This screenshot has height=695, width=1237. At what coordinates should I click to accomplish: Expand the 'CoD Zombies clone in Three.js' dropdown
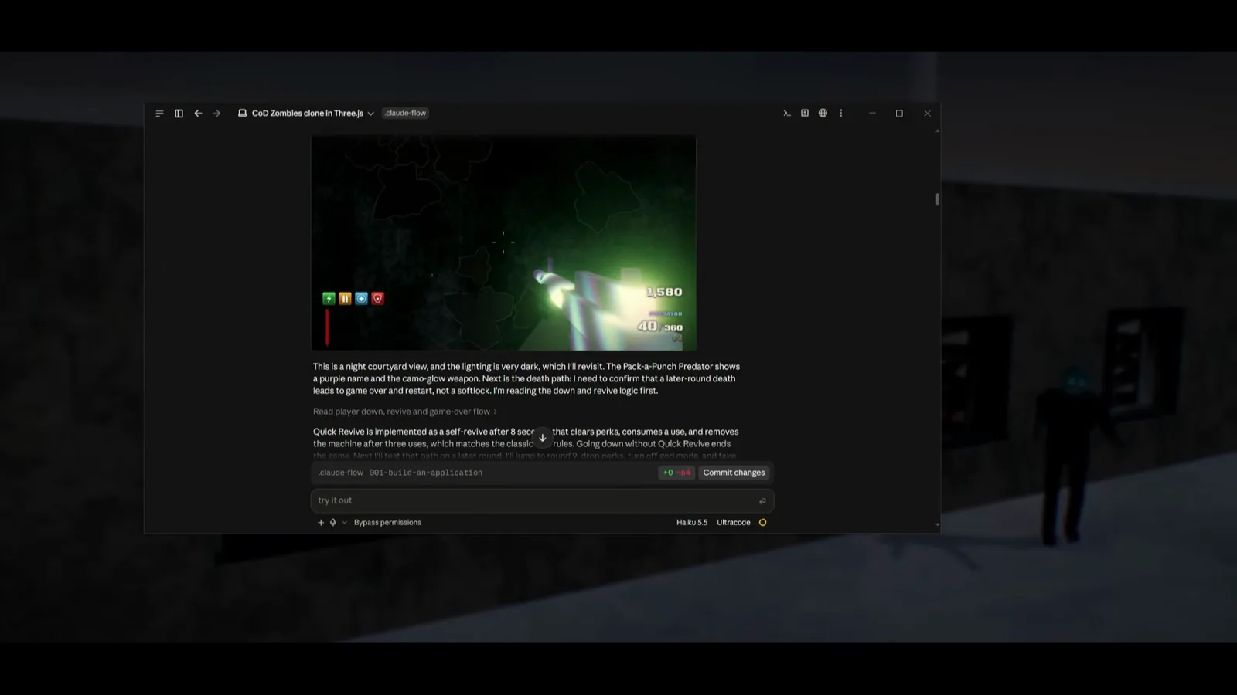tap(313, 114)
